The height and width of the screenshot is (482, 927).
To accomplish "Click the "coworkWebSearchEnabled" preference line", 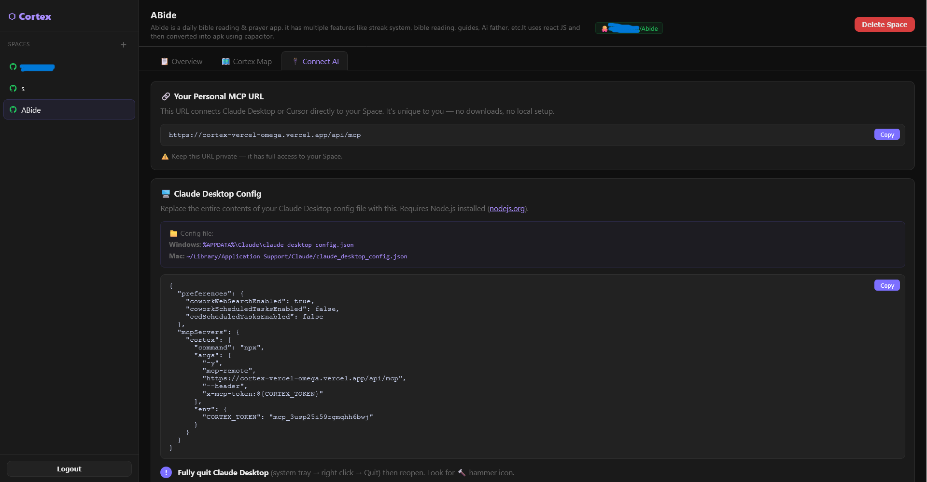I will [250, 301].
